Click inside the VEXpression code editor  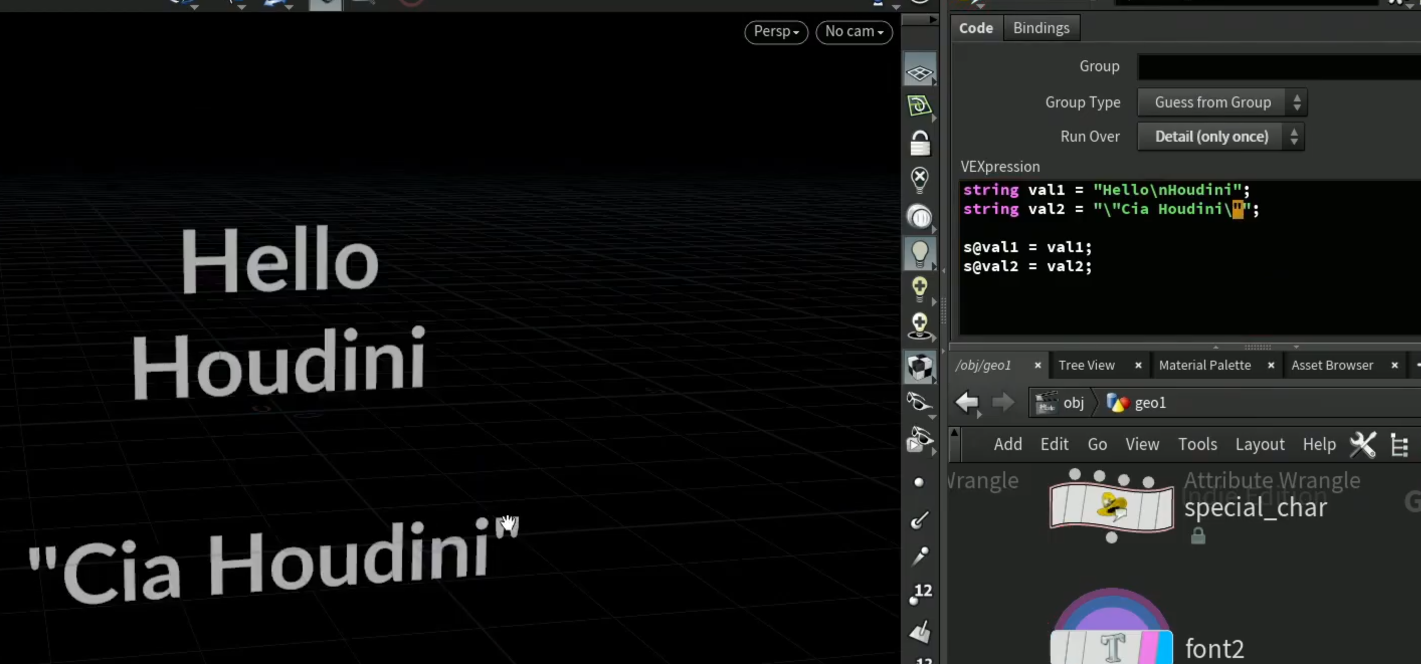point(1190,257)
